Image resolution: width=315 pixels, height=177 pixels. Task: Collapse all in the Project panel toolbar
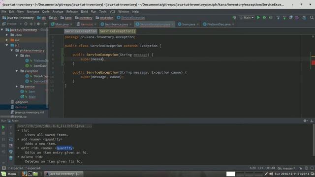(31, 24)
